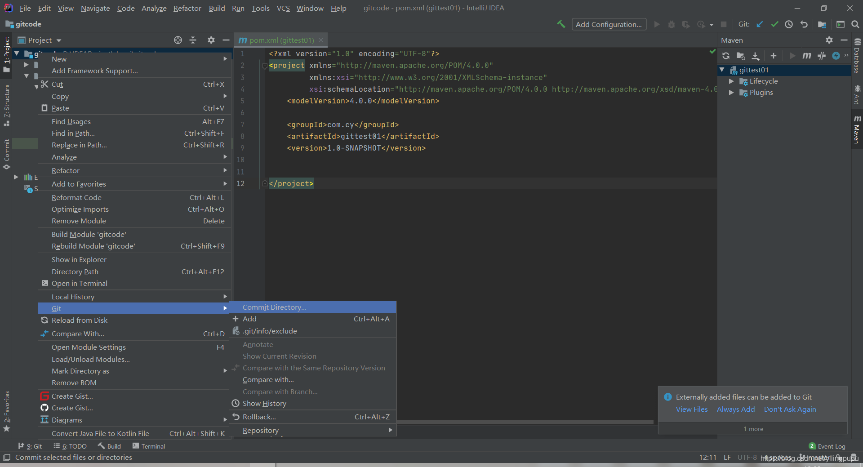Image resolution: width=863 pixels, height=467 pixels.
Task: Open Favorites tool window tab
Action: click(6, 411)
